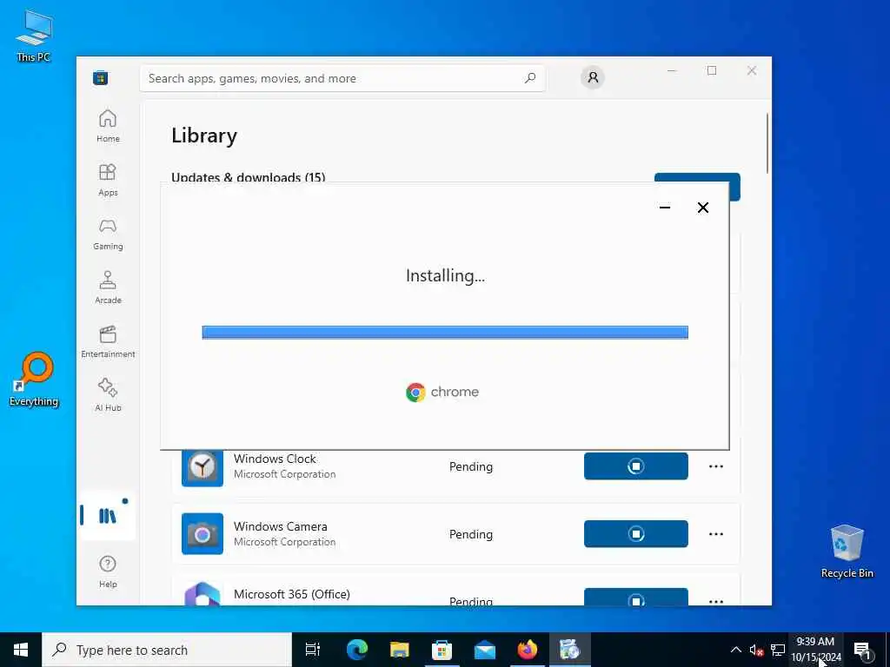The width and height of the screenshot is (890, 667).
Task: Select the This PC desktop icon
Action: pyautogui.click(x=34, y=36)
